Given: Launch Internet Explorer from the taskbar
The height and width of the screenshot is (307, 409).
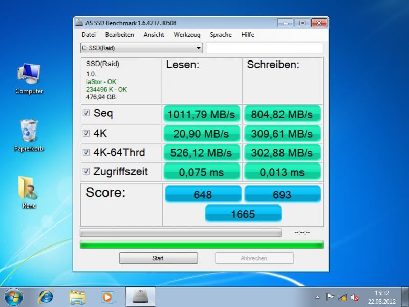Looking at the screenshot, I should pyautogui.click(x=46, y=297).
